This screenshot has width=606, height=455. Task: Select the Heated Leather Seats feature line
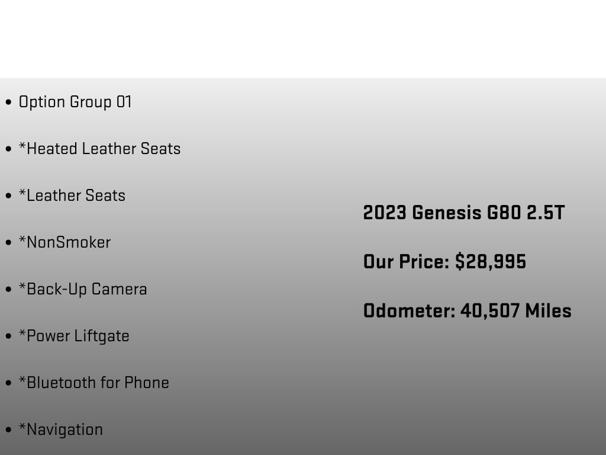coord(99,149)
